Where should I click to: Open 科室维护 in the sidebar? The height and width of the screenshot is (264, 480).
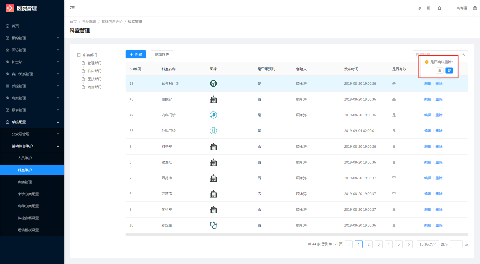32,170
